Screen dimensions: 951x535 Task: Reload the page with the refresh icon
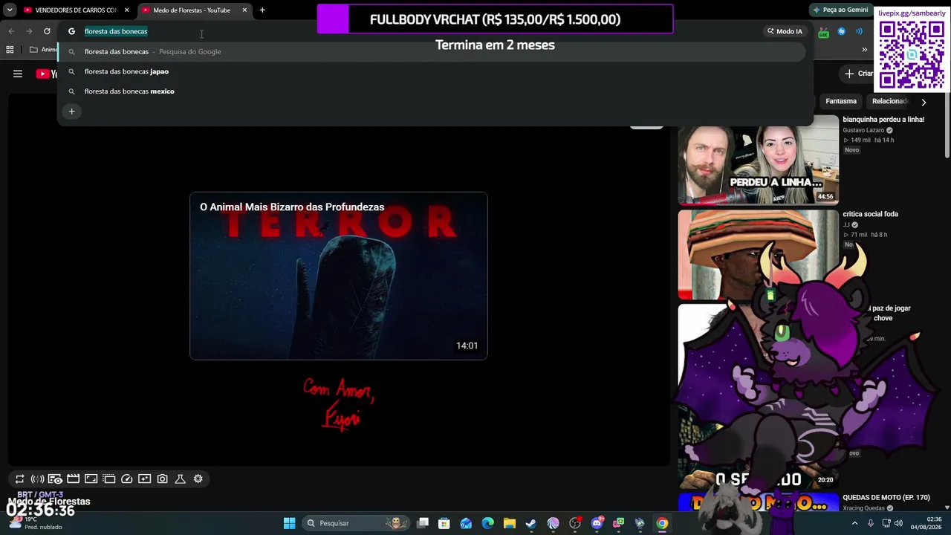47,31
